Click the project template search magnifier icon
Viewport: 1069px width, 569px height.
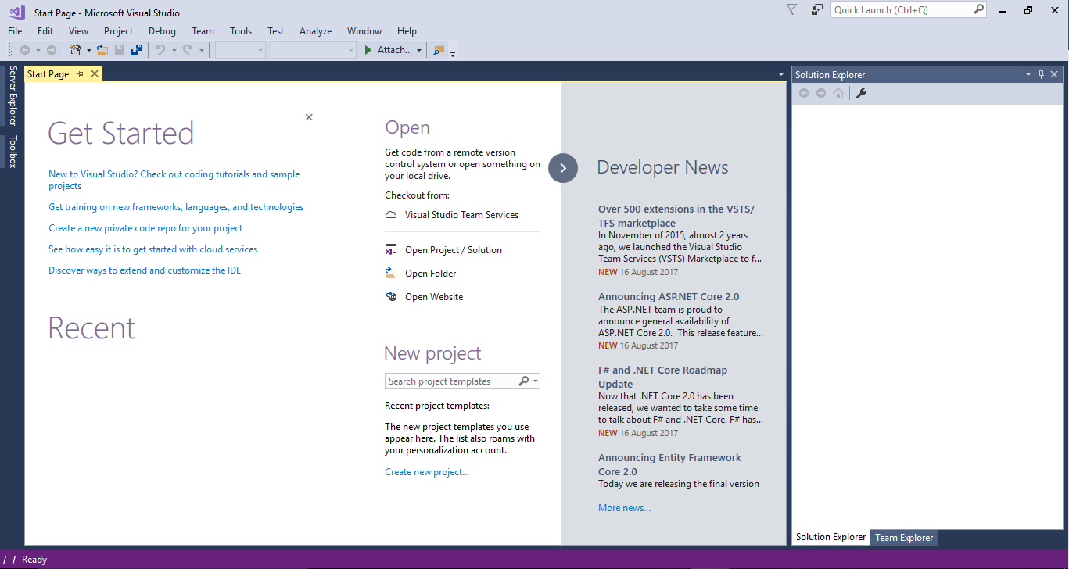tap(524, 381)
